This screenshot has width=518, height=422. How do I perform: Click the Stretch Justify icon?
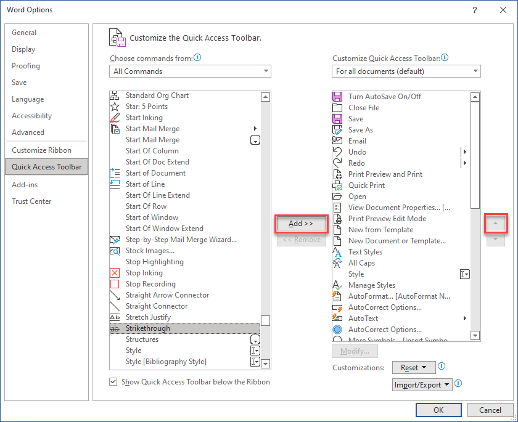[115, 317]
